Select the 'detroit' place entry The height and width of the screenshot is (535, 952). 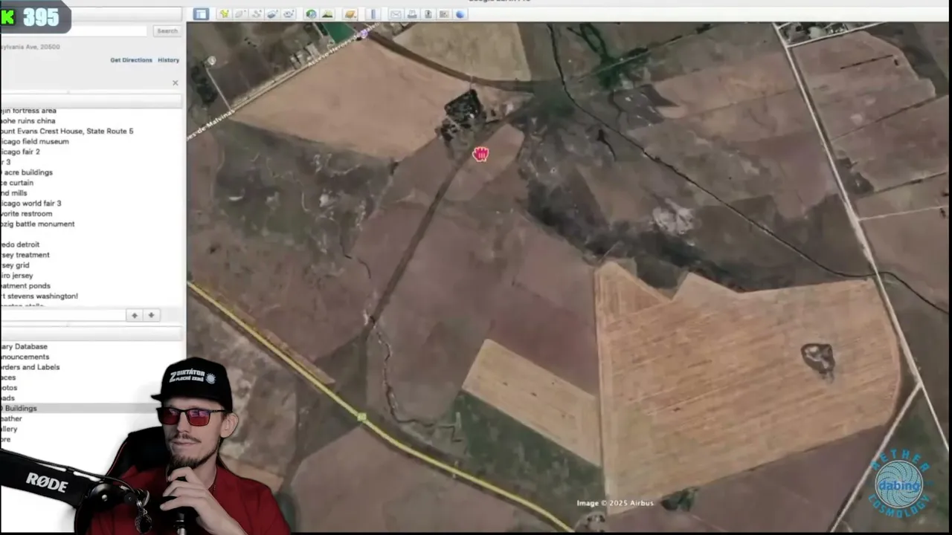[20, 244]
